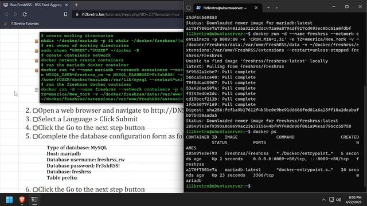Minimize the terminal window
This screenshot has height=206, width=367.
click(334, 7)
